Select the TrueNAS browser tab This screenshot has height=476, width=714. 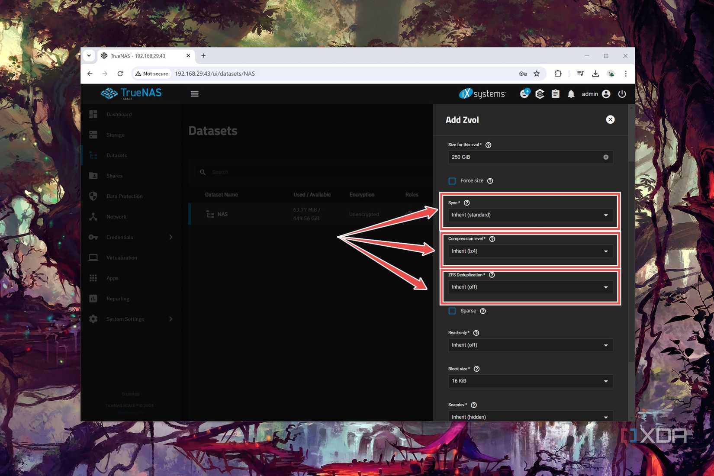tap(145, 56)
